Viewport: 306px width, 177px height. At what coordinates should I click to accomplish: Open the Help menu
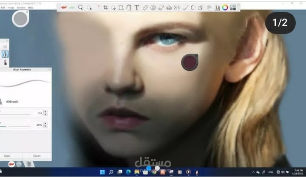[31, 8]
